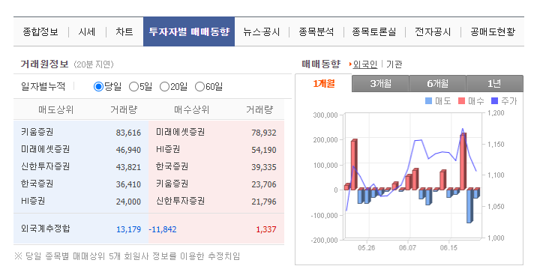Select the 20일 radio button
534x272 pixels.
[x=164, y=87]
